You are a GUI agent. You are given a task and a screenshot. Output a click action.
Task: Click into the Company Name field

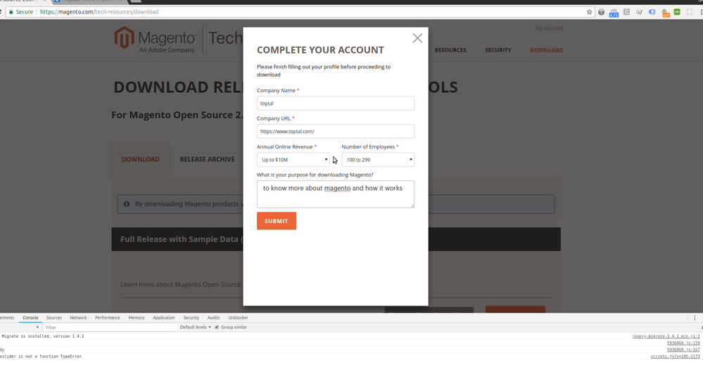point(336,103)
